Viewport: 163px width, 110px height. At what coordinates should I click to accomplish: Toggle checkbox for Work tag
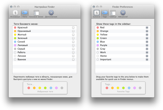[147, 52]
